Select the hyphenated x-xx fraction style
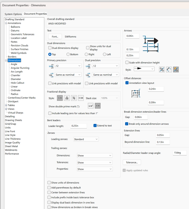 click(81, 98)
